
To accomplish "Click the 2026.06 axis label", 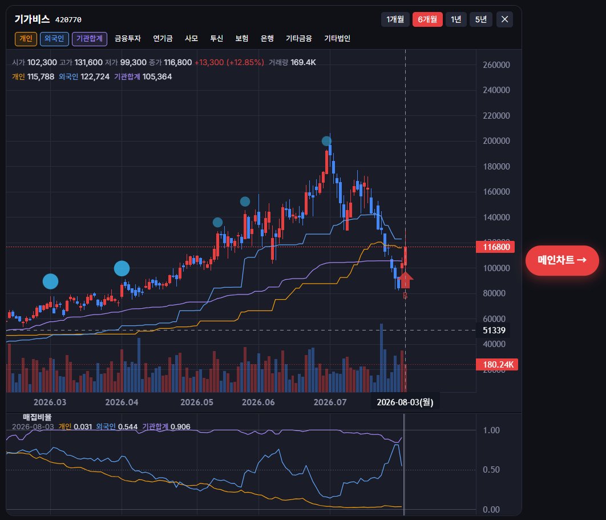I will (x=258, y=402).
